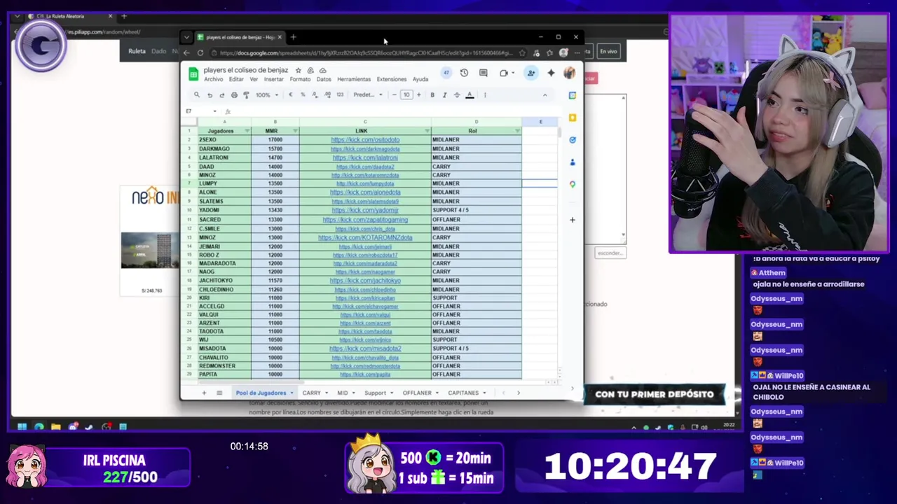This screenshot has width=897, height=504.
Task: Open the Datos menu
Action: click(x=324, y=79)
